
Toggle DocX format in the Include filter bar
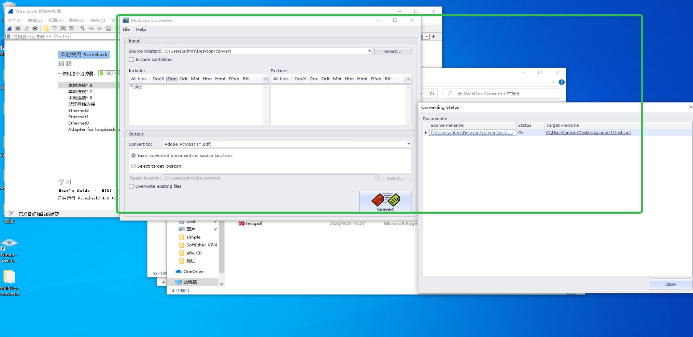pos(158,79)
